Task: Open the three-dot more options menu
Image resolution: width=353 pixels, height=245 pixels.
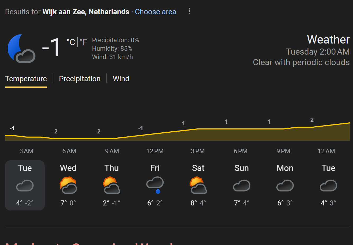Action: click(189, 11)
